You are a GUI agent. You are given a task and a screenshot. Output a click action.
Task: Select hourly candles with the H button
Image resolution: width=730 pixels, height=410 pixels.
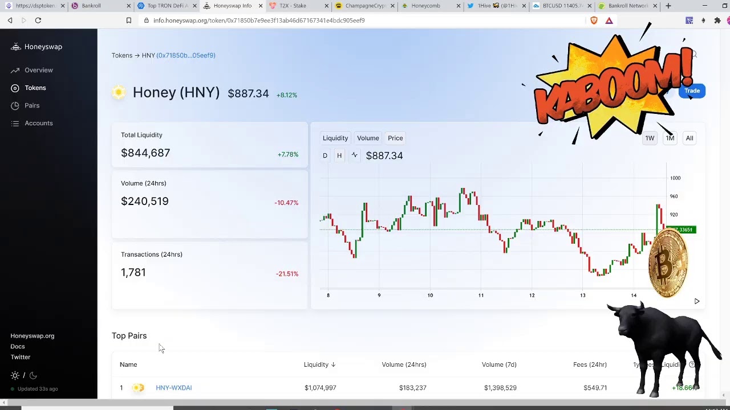339,155
